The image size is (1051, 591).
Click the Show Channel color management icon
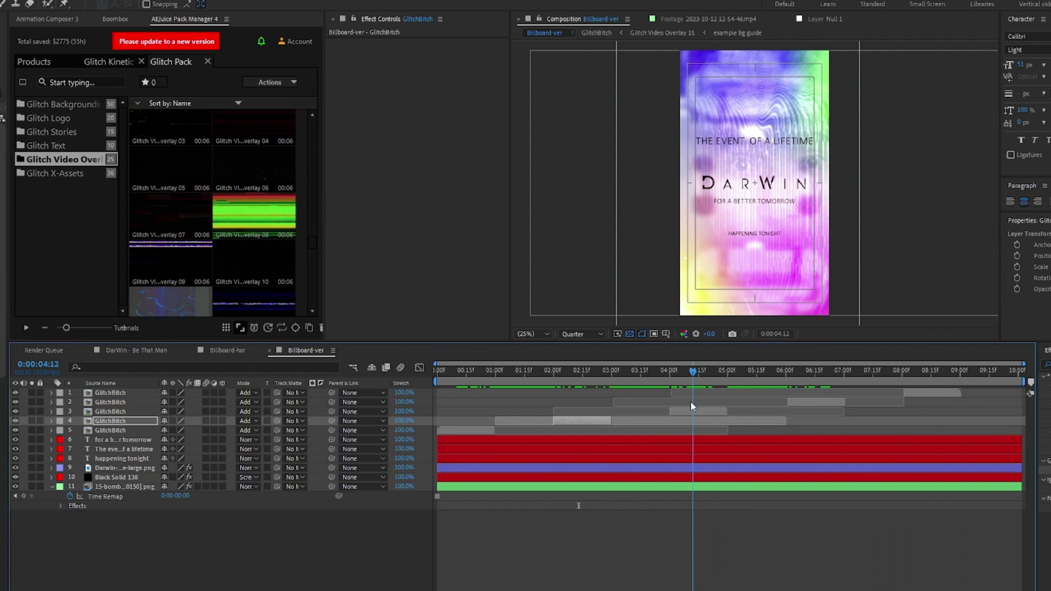(684, 334)
